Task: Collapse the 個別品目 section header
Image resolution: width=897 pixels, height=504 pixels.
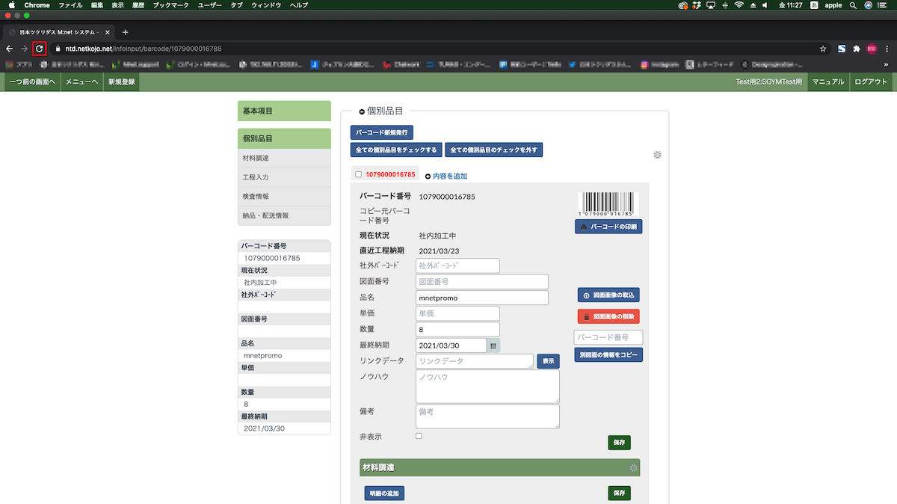Action: 362,111
